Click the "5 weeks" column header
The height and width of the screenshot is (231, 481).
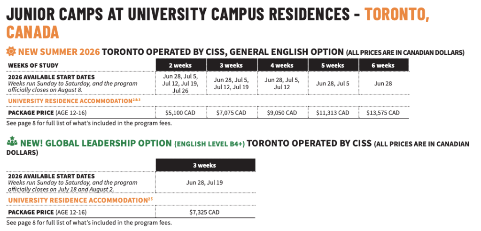tap(333, 65)
